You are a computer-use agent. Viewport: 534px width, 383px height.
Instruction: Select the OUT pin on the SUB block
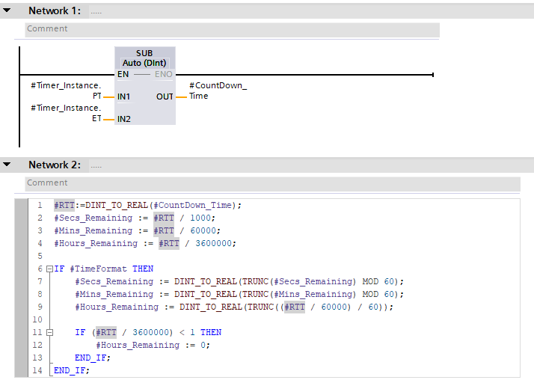165,96
